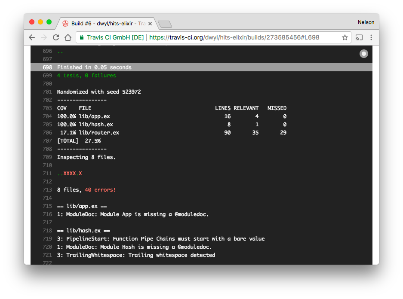Select line number 699

pos(47,76)
